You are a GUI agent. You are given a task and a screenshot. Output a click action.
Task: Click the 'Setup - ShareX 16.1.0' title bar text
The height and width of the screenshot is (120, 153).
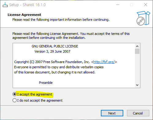coord(27,5)
